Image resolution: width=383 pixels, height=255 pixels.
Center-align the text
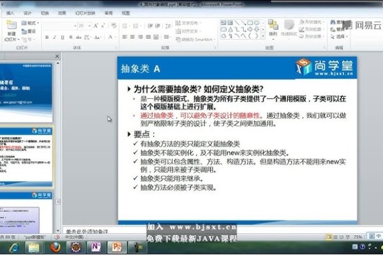(x=133, y=37)
